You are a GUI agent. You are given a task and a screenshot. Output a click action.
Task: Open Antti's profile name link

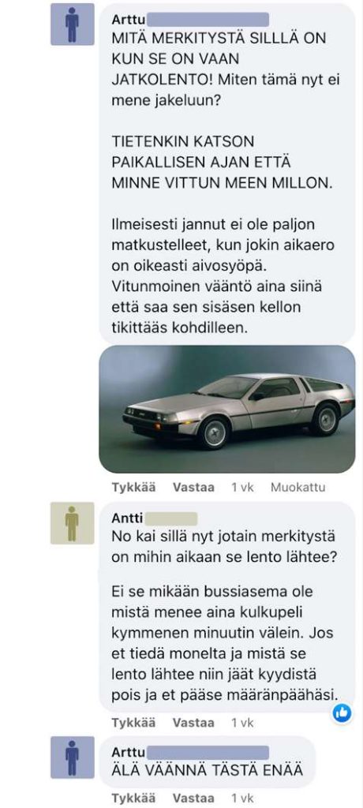pos(127,518)
